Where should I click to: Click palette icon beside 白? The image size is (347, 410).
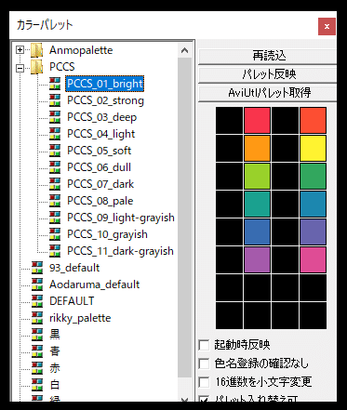[x=37, y=385]
